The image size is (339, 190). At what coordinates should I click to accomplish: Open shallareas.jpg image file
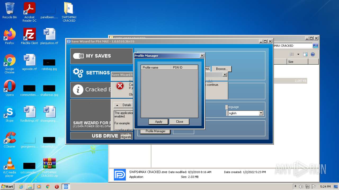(x=49, y=91)
